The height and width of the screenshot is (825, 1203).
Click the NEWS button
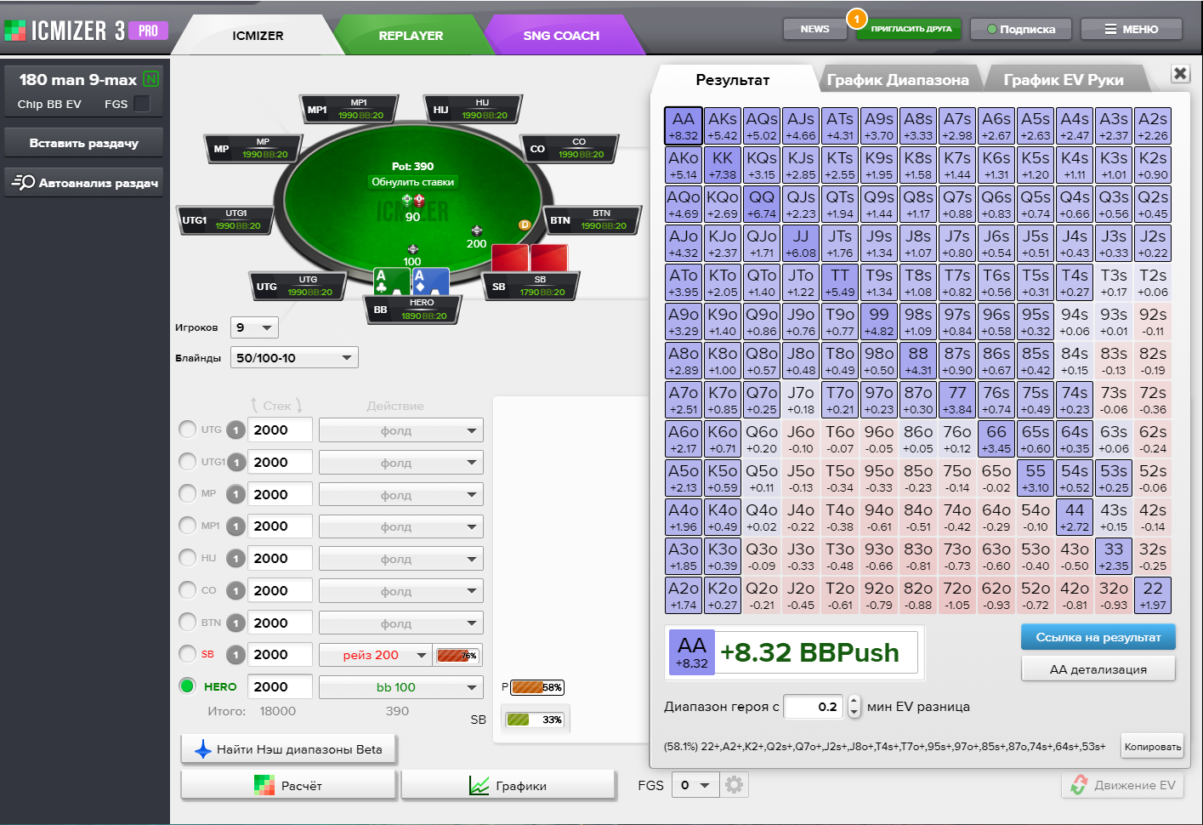pyautogui.click(x=814, y=29)
